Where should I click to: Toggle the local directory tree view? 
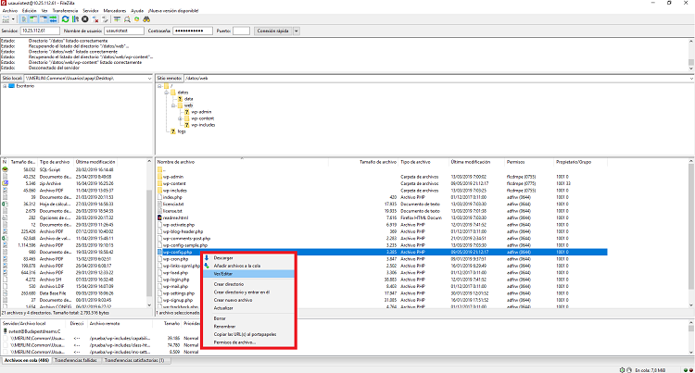pyautogui.click(x=33, y=19)
